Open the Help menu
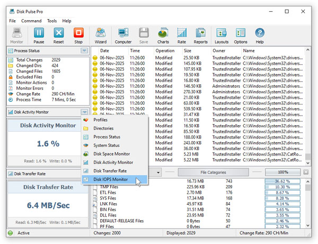The image size is (318, 244). (x=67, y=21)
